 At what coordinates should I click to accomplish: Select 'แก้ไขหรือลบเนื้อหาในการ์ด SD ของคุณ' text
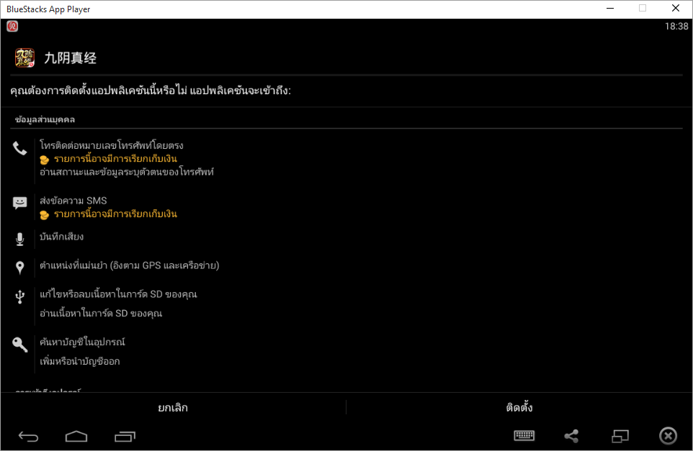click(x=118, y=294)
